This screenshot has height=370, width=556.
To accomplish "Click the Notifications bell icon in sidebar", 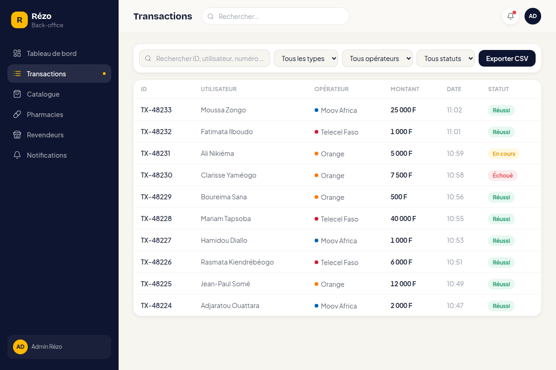I will tap(17, 155).
